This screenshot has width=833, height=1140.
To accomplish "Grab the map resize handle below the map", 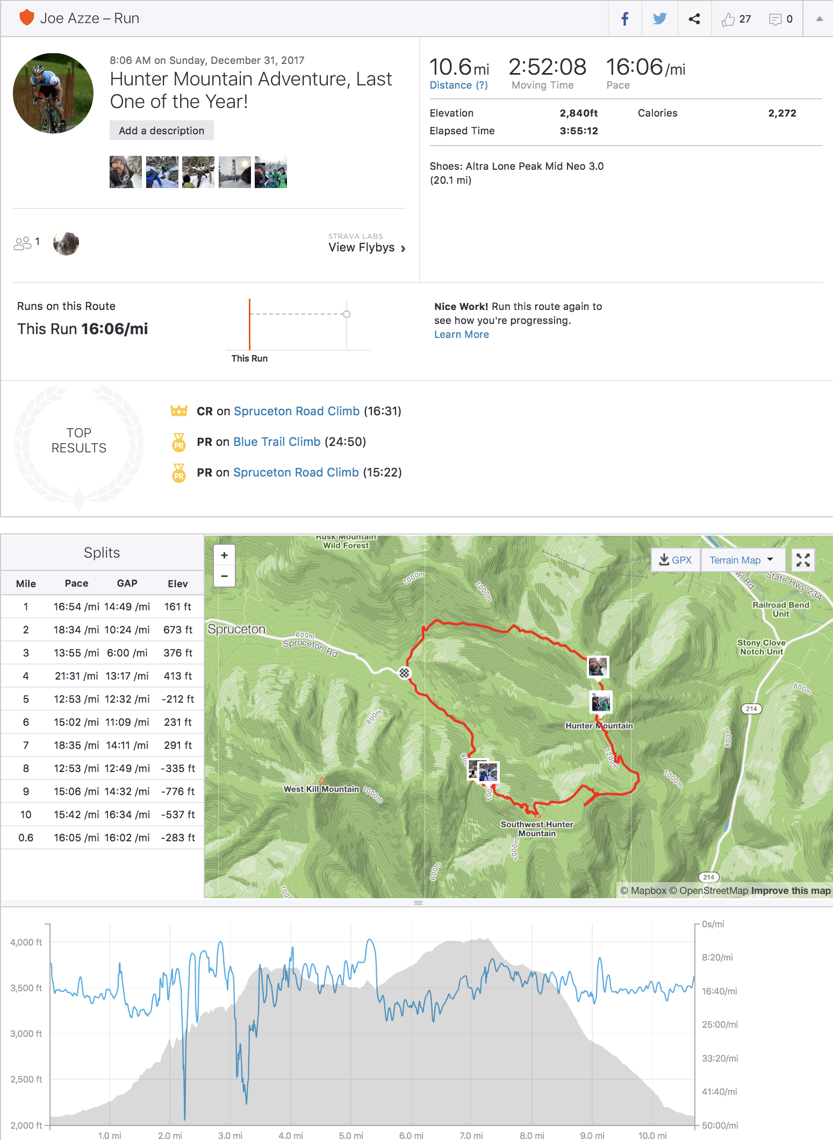I will [x=418, y=903].
